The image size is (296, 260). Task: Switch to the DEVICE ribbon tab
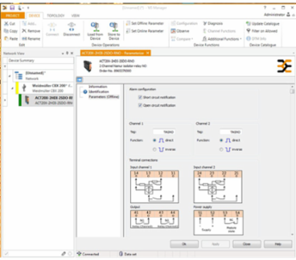(35, 16)
